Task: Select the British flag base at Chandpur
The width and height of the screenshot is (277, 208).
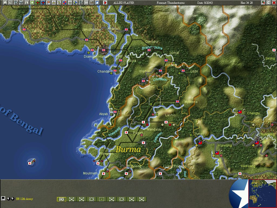Action: (x=115, y=71)
